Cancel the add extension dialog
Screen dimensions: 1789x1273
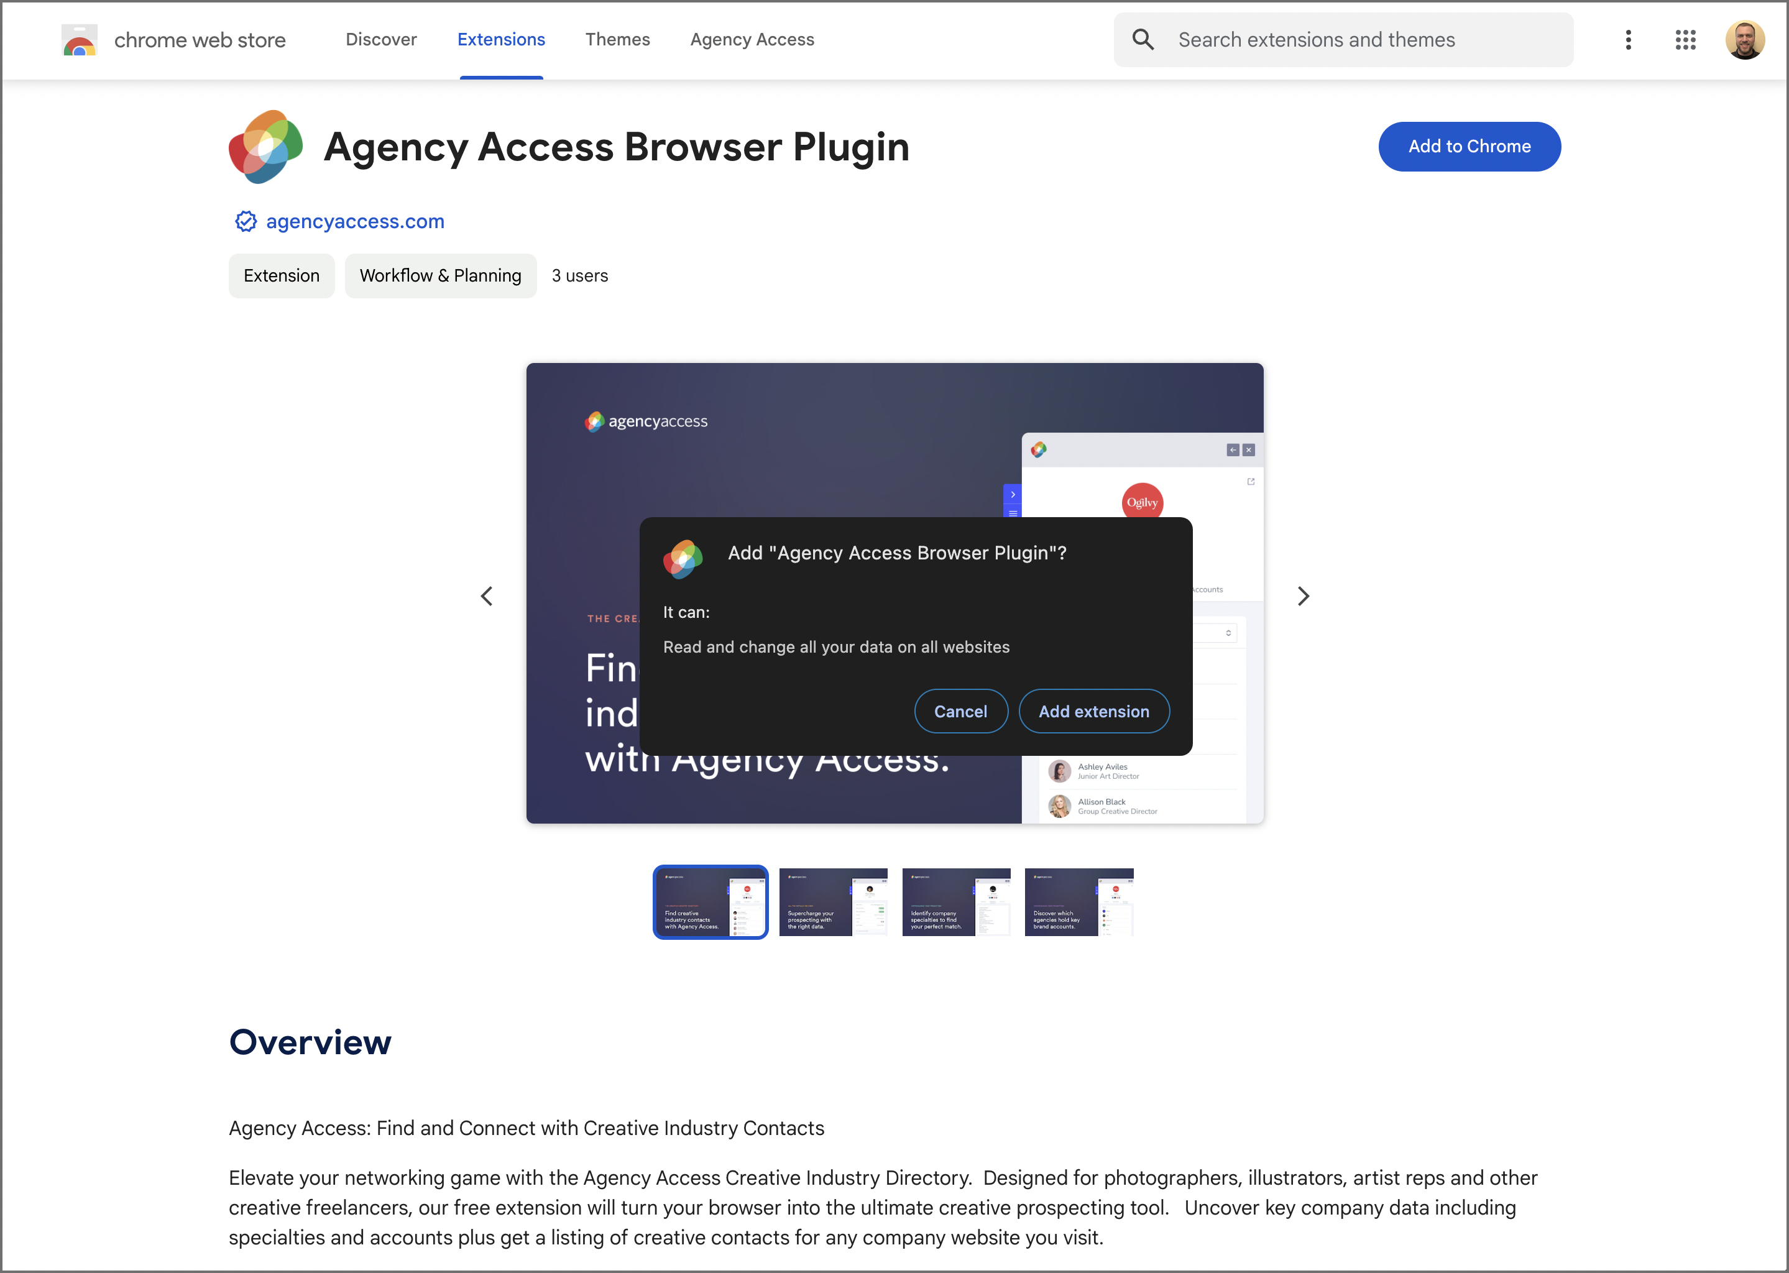(x=960, y=712)
